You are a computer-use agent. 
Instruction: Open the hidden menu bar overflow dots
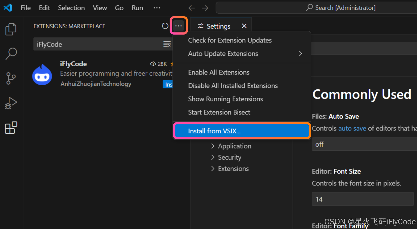tap(157, 8)
